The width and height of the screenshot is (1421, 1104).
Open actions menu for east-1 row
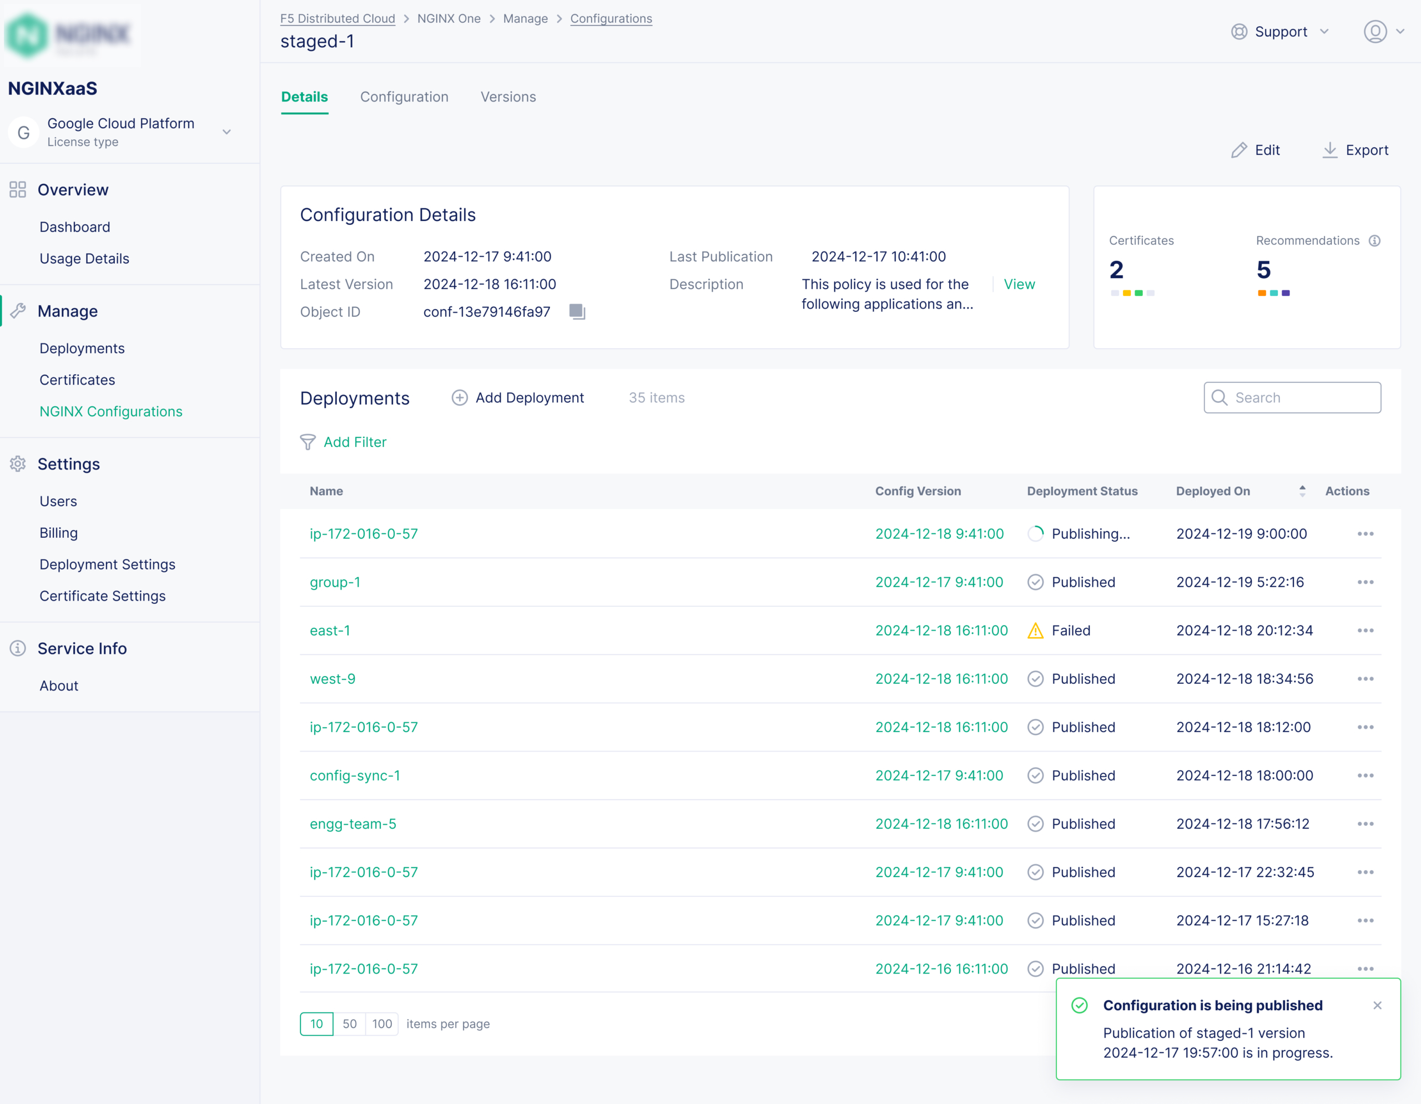[x=1365, y=631]
